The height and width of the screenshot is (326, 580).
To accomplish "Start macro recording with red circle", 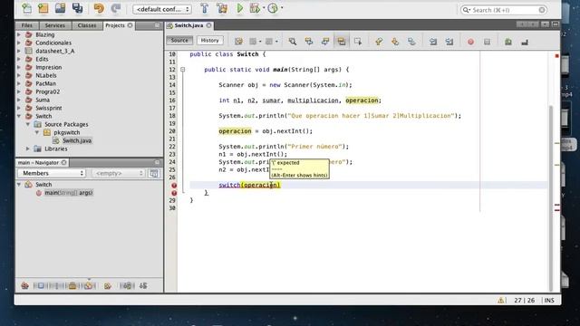I will coord(470,42).
